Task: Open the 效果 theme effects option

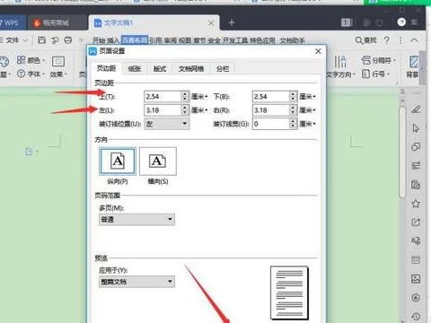Action: (x=58, y=67)
